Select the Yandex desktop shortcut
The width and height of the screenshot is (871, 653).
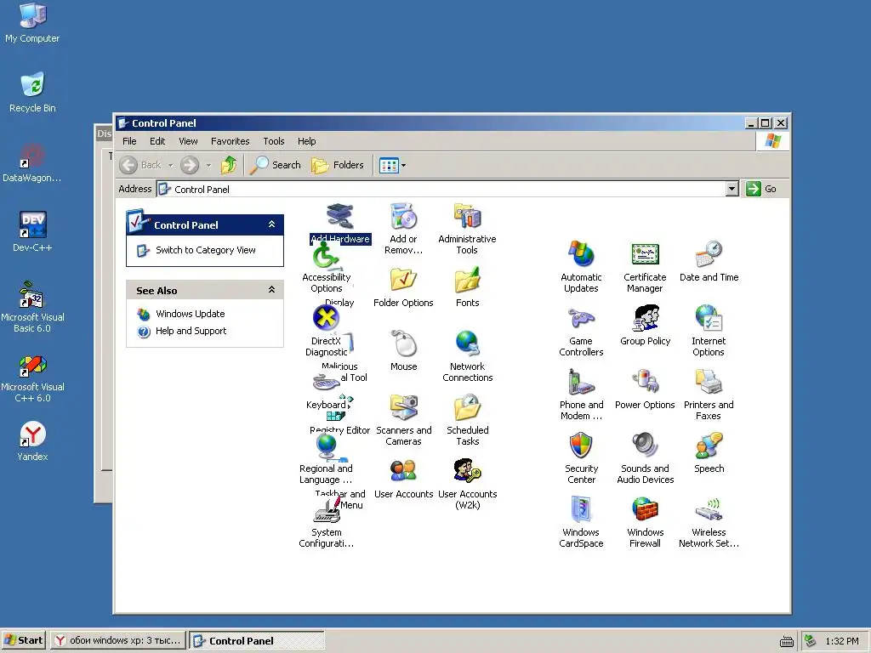[32, 441]
